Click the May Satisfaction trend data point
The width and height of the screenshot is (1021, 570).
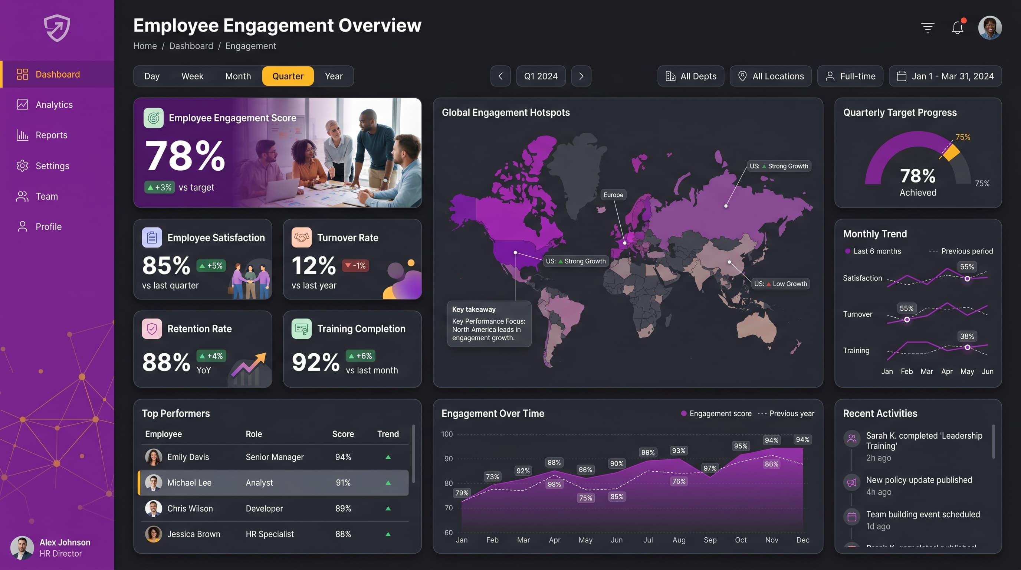click(x=967, y=279)
